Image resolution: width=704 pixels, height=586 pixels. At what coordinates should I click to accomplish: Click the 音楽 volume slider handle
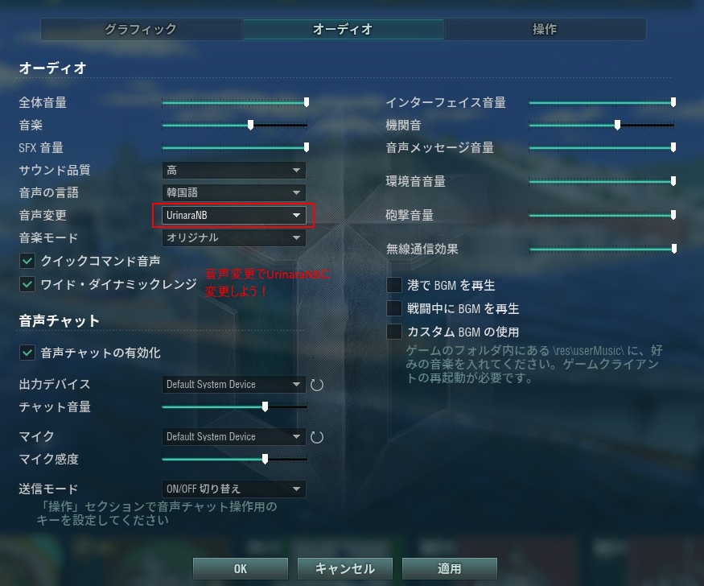pos(250,125)
